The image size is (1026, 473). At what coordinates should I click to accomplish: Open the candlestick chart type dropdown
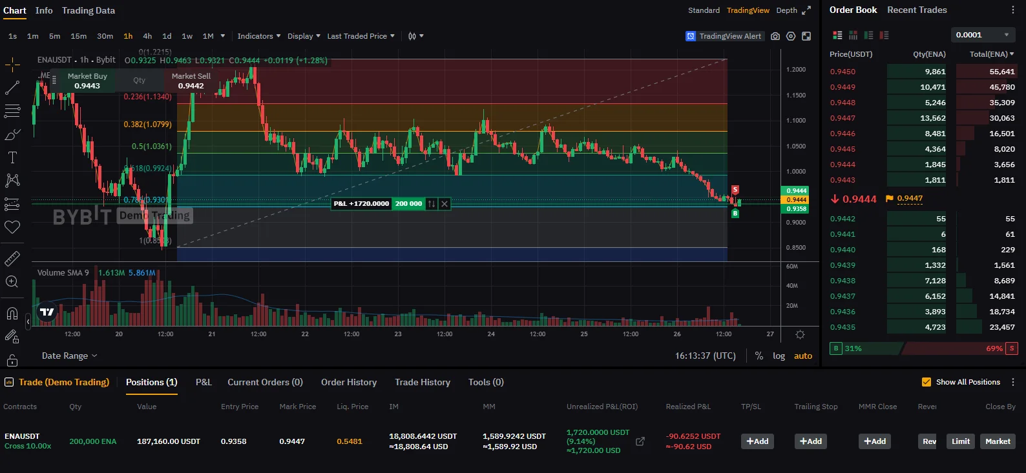[415, 36]
